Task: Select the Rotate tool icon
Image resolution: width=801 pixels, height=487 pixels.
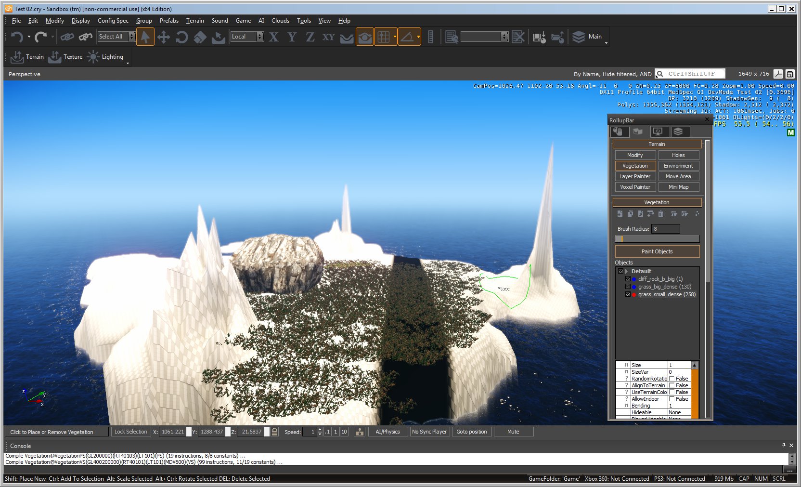Action: pos(181,37)
